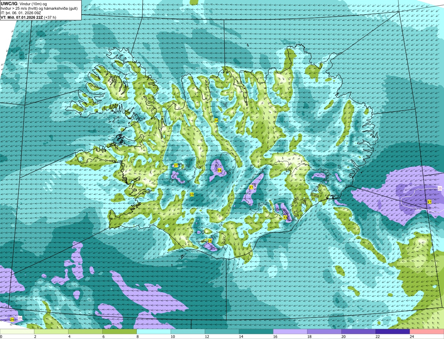This screenshot has height=339, width=444.
Task: Select the 6–8 m/s olive legend swatch
Action: pos(120,331)
